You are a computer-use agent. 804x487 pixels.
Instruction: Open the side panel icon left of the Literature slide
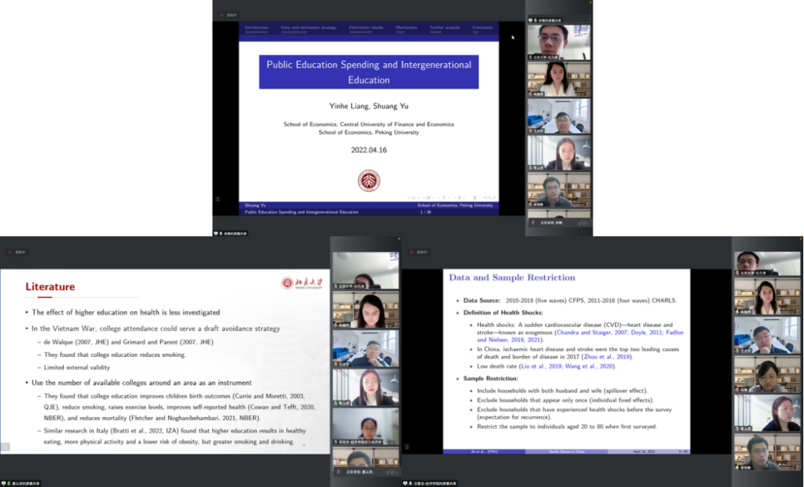click(6, 447)
